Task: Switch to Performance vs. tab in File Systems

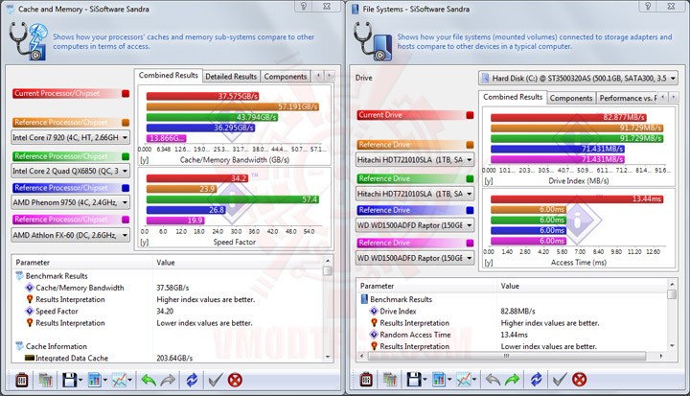Action: [627, 98]
